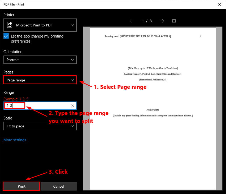Click the printer device icon beside Microsoft Print to PDF
Screen dimensions: 226x194
[10, 25]
